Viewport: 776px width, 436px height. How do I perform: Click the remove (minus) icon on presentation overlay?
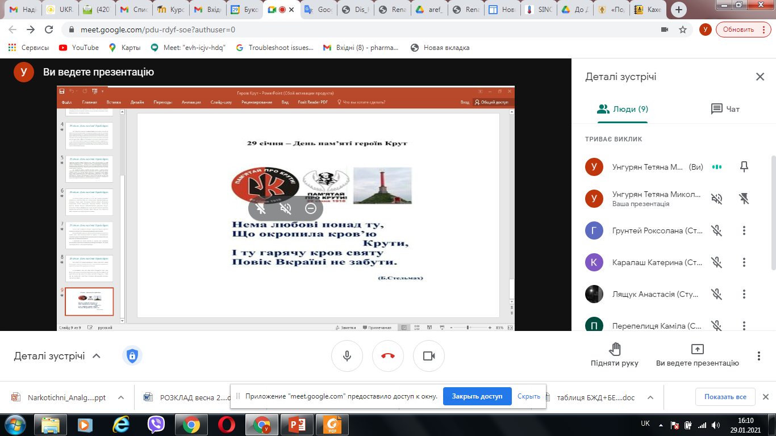310,208
